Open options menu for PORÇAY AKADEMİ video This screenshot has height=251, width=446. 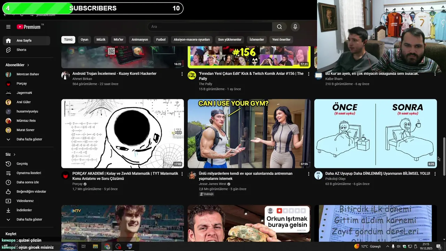click(x=182, y=174)
